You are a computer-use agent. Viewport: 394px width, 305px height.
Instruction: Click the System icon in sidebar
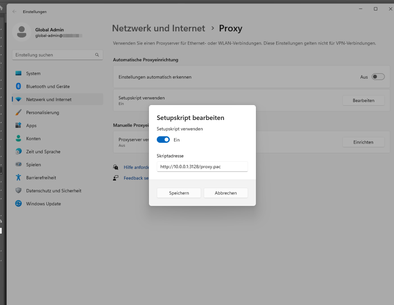click(18, 74)
